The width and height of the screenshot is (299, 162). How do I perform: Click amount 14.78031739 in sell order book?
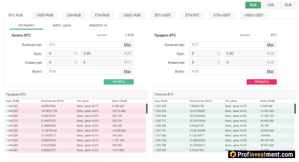tap(49, 111)
